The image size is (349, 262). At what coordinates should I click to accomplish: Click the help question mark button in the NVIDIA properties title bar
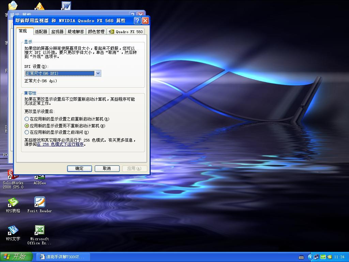(137, 21)
